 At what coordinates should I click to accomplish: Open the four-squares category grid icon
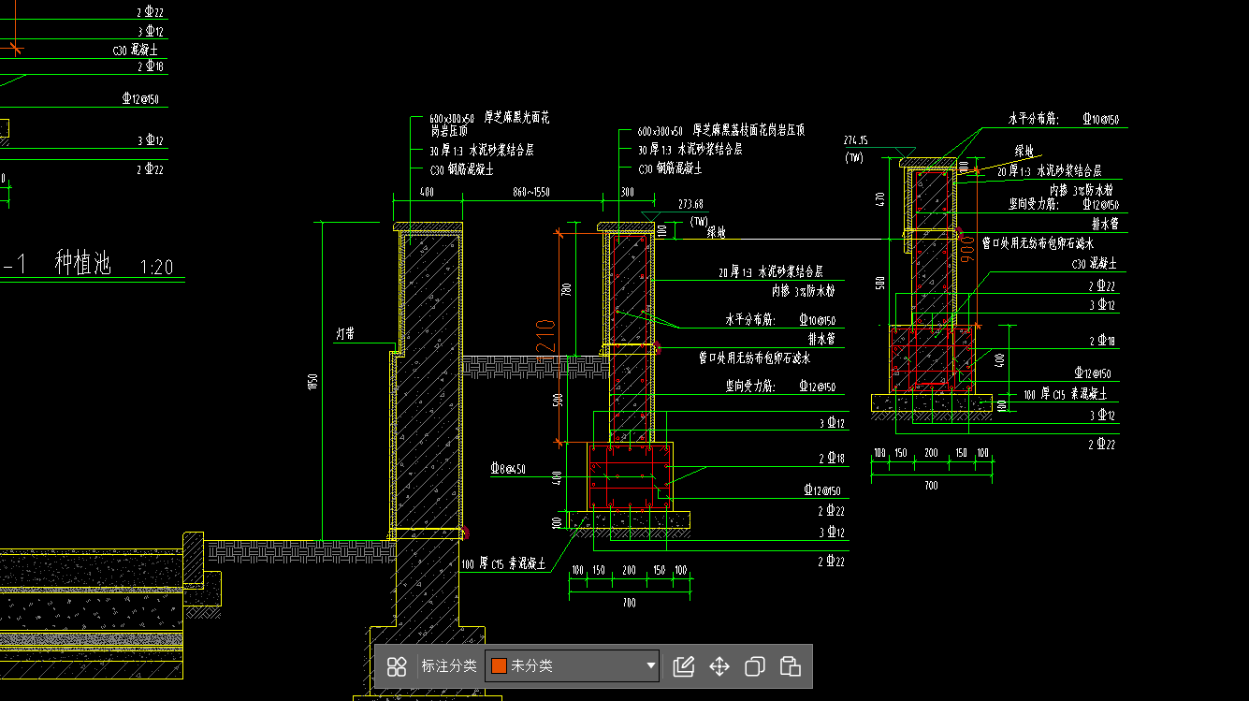tap(397, 666)
